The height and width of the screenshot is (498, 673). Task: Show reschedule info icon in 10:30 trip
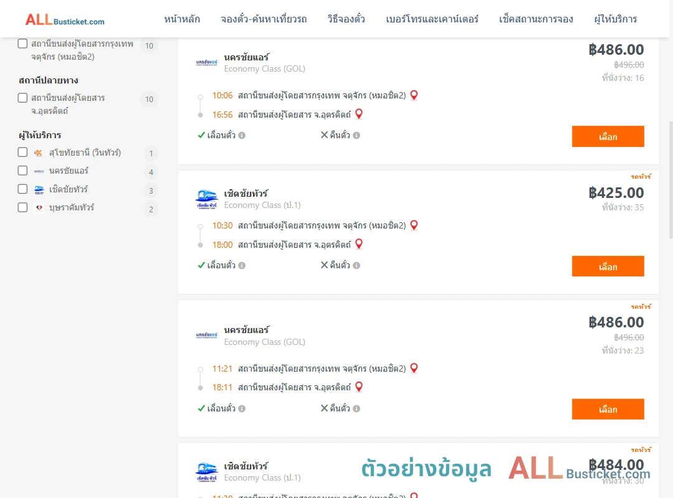tap(242, 266)
